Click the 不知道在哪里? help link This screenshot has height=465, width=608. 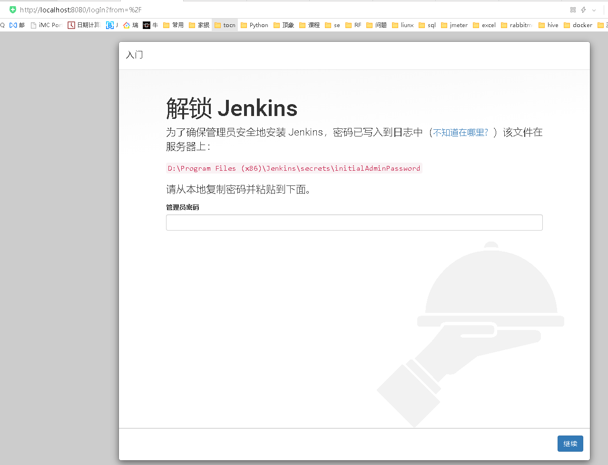pyautogui.click(x=461, y=133)
